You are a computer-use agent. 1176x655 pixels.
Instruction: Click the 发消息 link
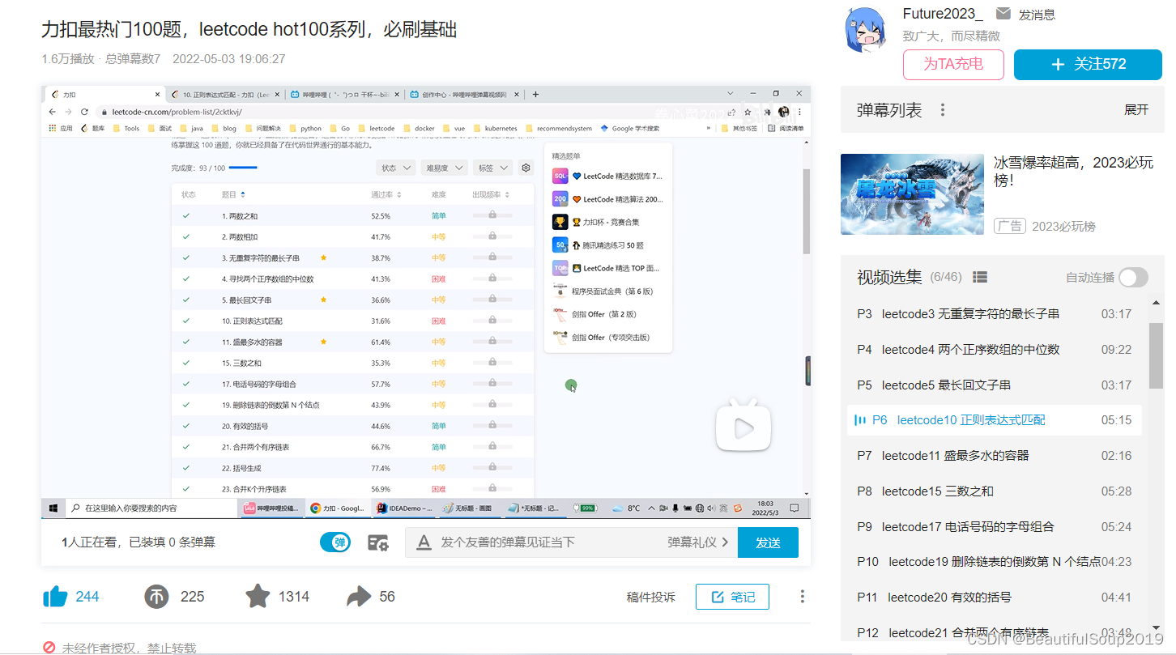click(x=1037, y=15)
